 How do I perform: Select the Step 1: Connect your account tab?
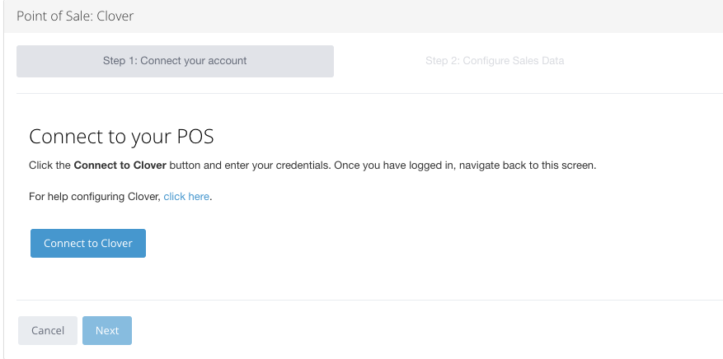[x=175, y=61]
